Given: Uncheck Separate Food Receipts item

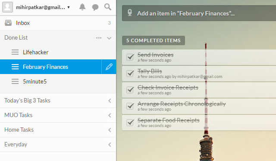Looking at the screenshot, I should 130,122.
